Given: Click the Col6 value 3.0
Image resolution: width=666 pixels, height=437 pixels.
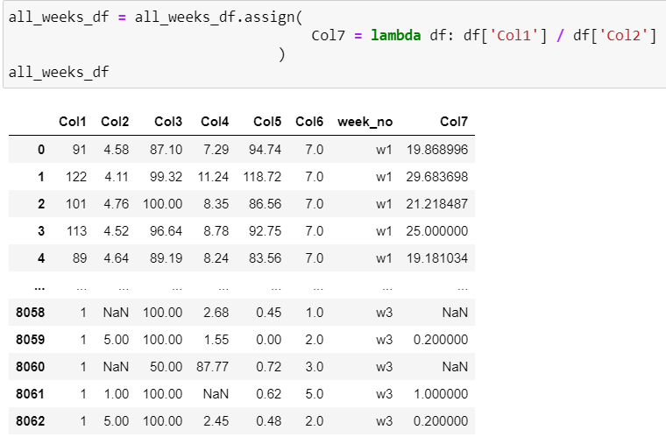Looking at the screenshot, I should (315, 367).
